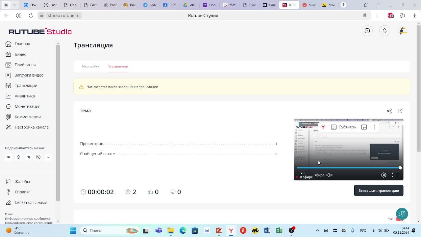Screen dimensions: 421x237
Task: Switch to the Настройки tab
Action: pos(91,66)
